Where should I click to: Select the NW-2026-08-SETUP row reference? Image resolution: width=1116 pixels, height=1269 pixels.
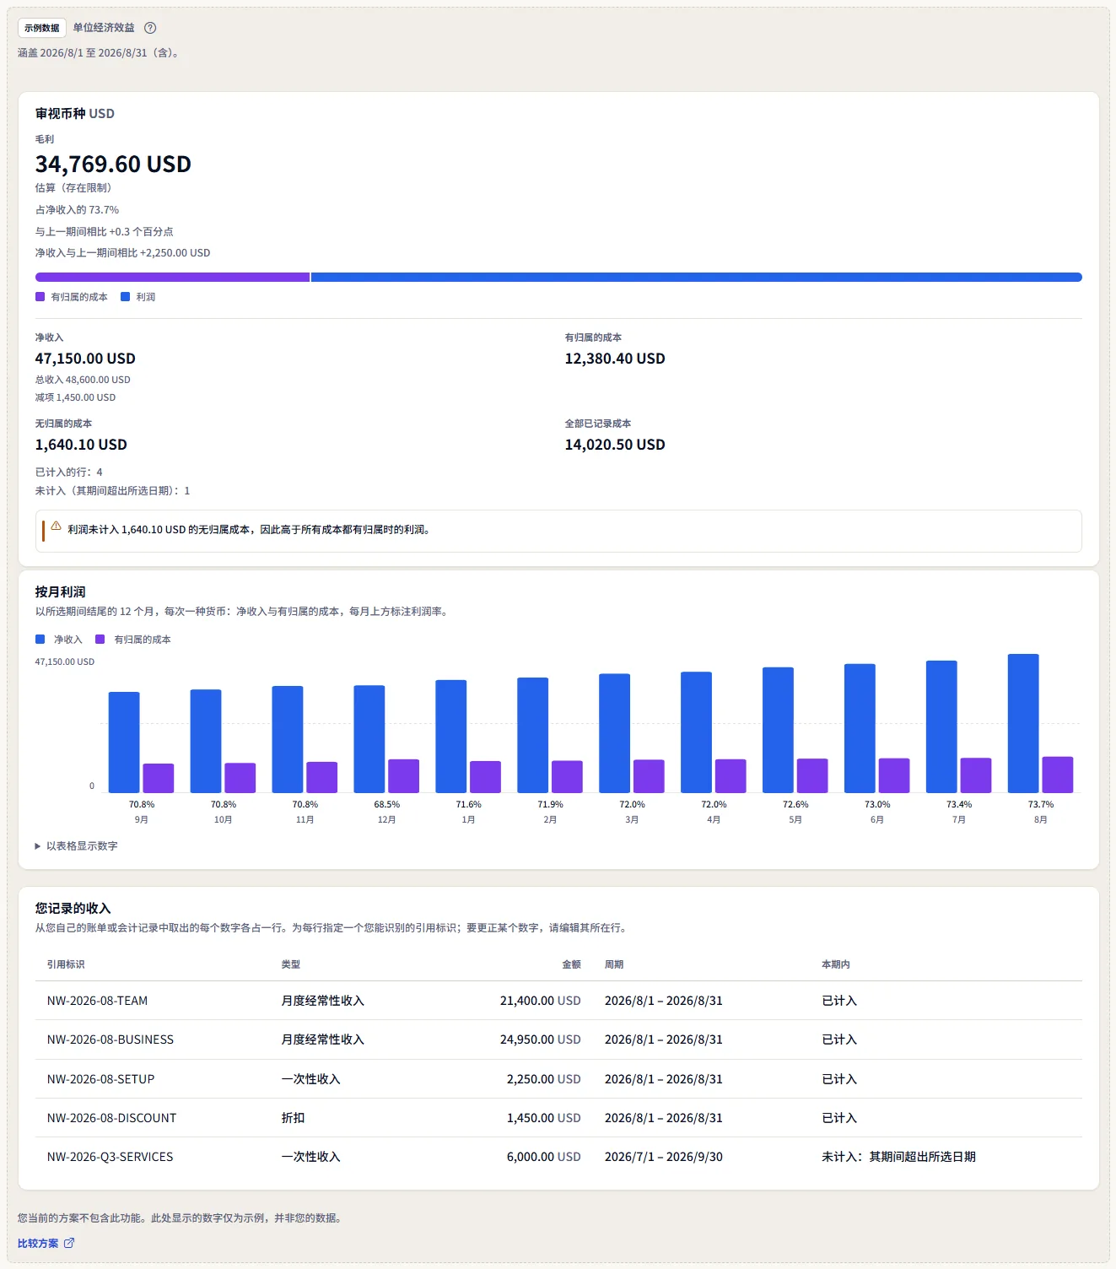pyautogui.click(x=100, y=1079)
